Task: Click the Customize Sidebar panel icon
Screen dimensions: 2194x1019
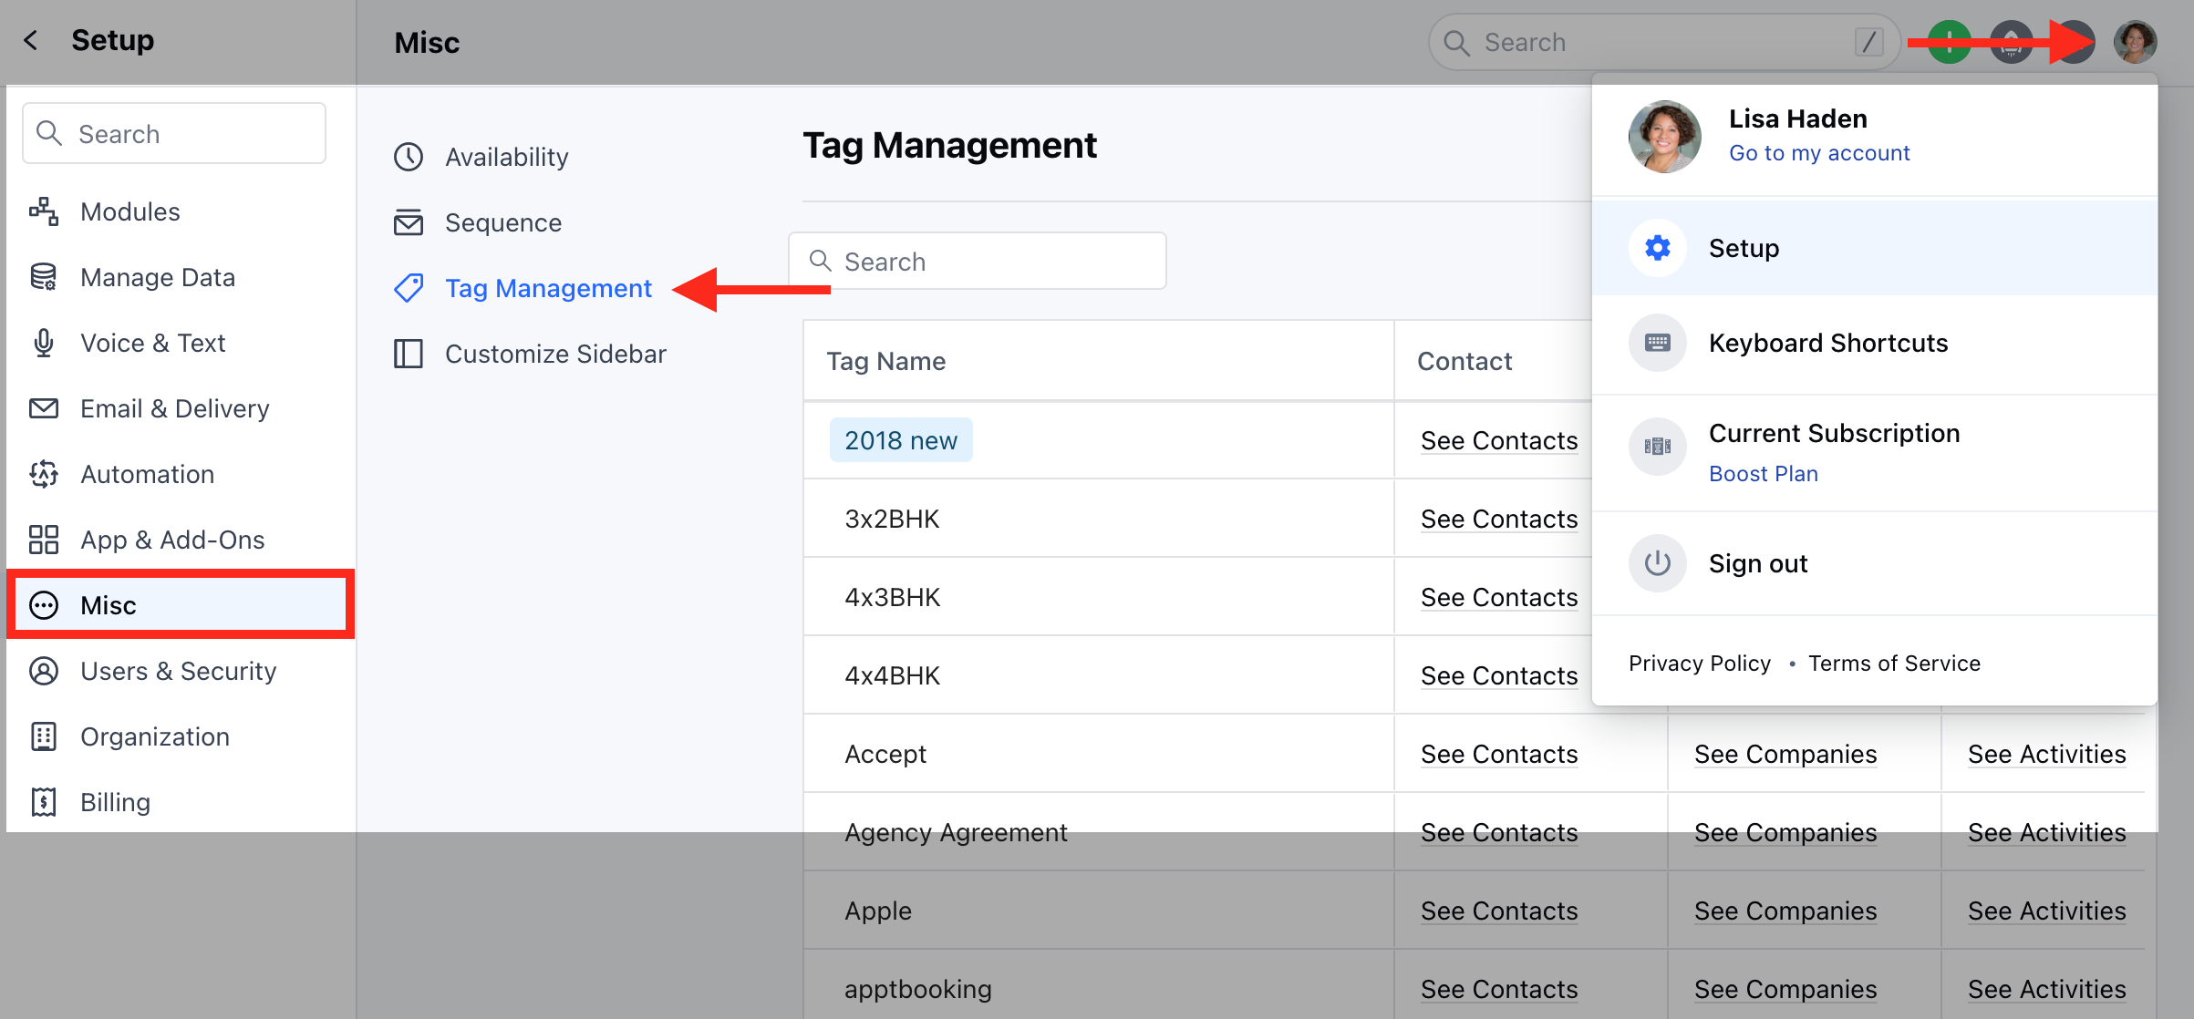Action: click(x=409, y=354)
